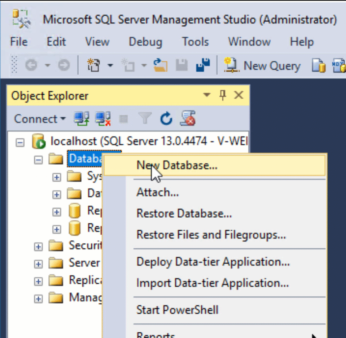Screen dimensions: 346x338
Task: Click the New Query toolbar button
Action: coord(262,66)
